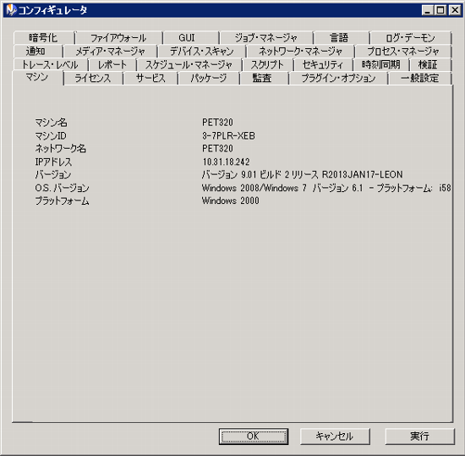Open the トレース・レベル tab
Screen dimensions: 465x456
pos(51,64)
